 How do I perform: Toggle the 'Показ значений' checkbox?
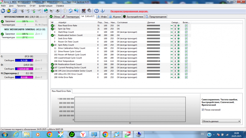click(x=203, y=110)
